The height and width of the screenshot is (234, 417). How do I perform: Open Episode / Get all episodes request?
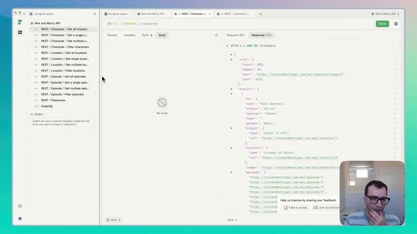pos(63,77)
